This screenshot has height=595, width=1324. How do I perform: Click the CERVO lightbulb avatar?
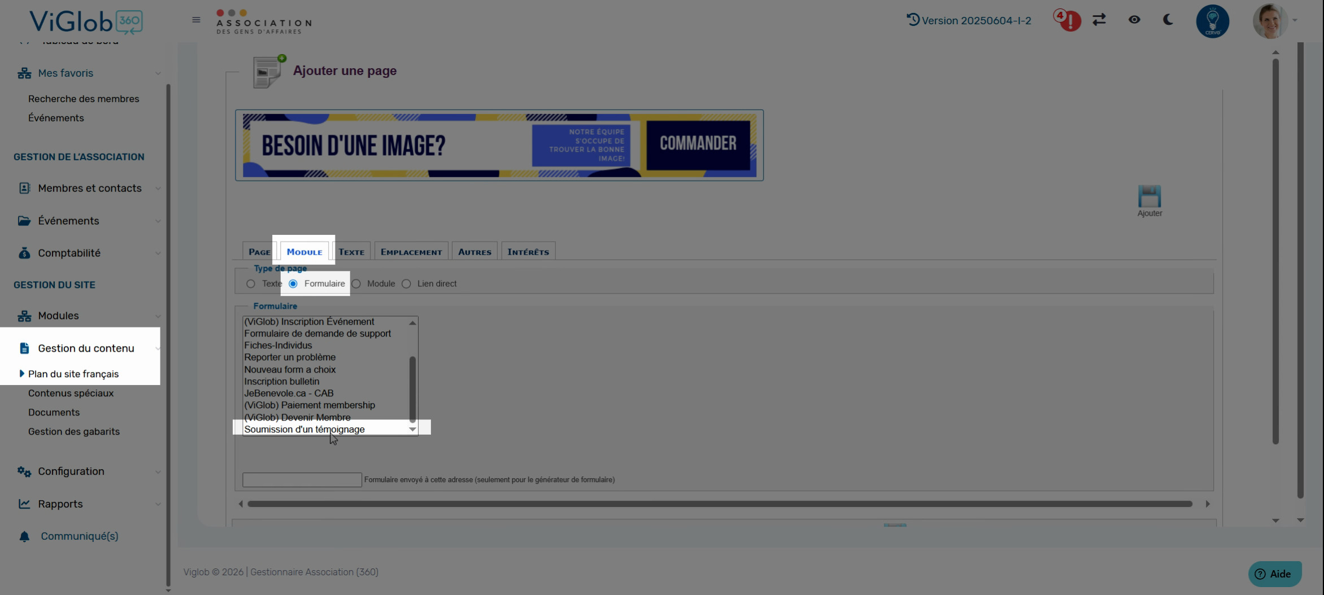(1212, 21)
